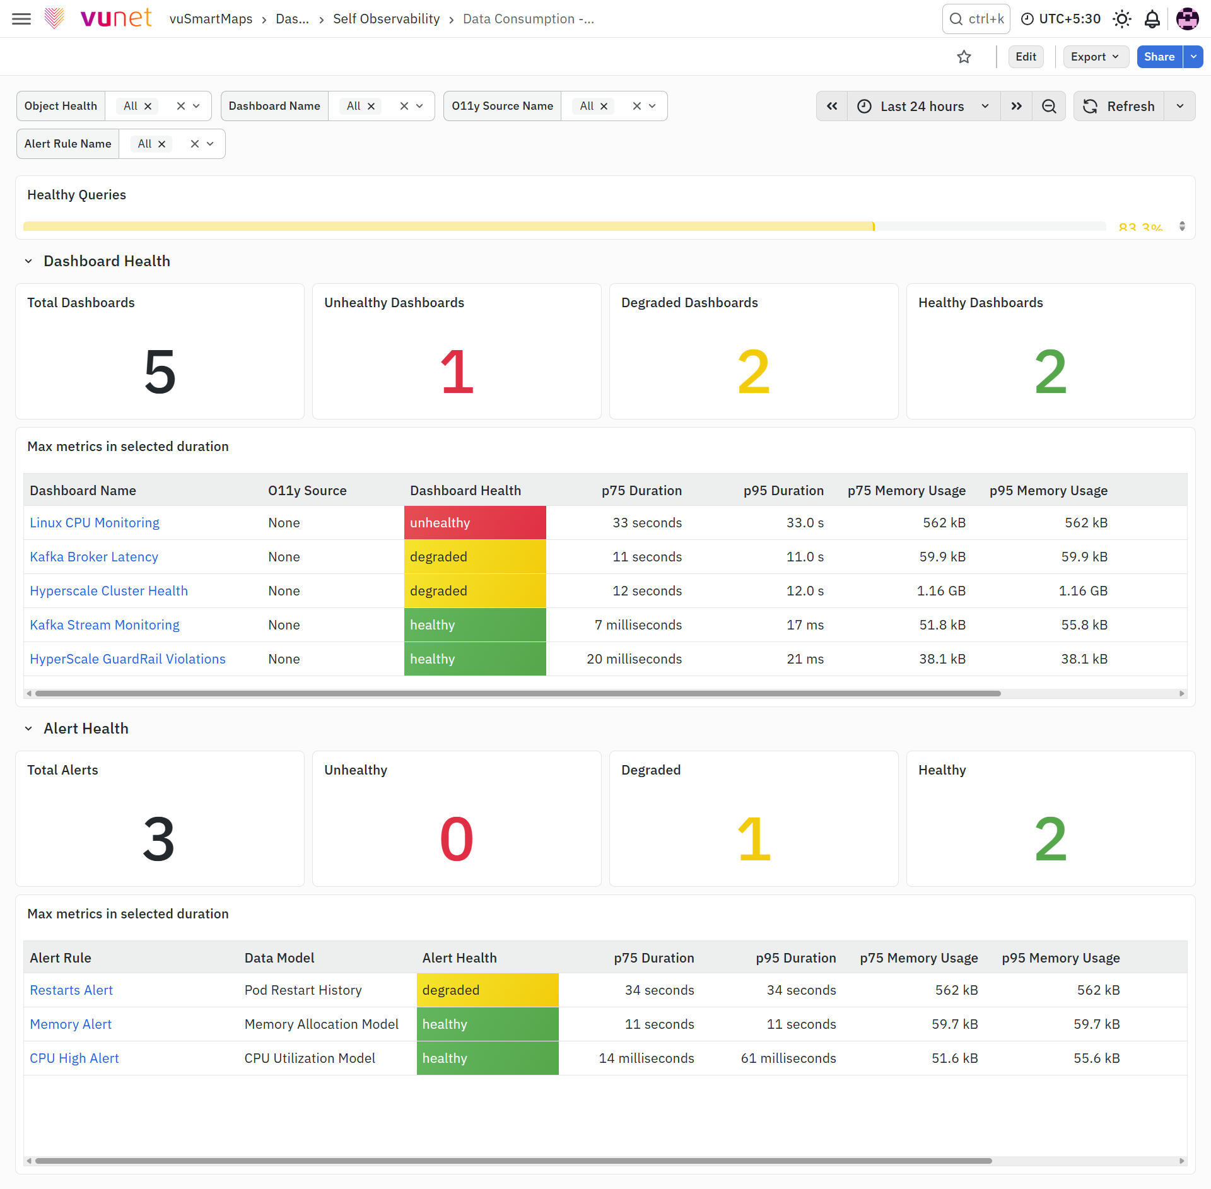Screen dimensions: 1211x1189
Task: Navigate to vuSmartMaps breadcrumb
Action: point(211,19)
